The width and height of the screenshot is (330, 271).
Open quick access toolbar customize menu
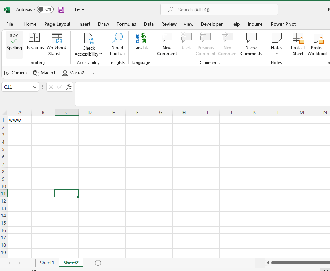coord(93,73)
